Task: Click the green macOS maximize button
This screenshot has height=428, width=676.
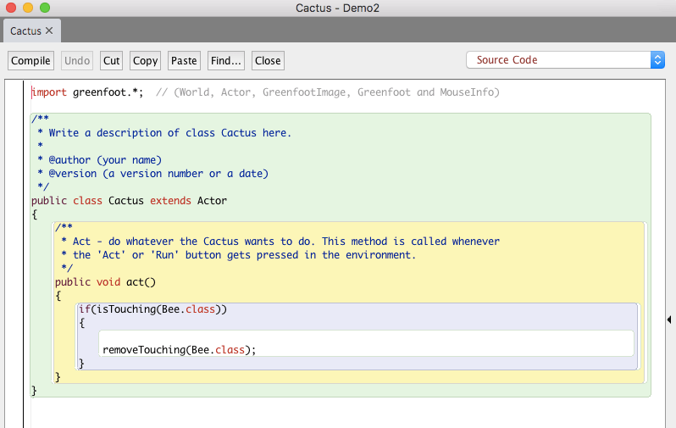Action: pos(45,8)
